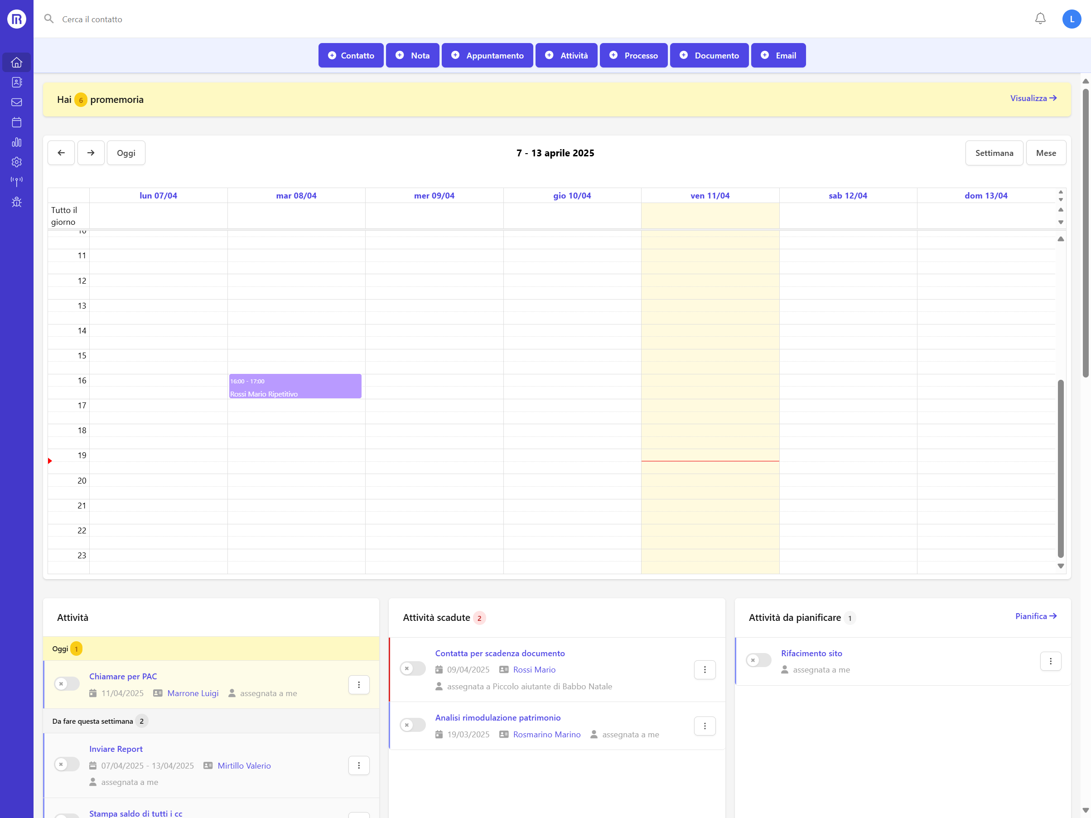
Task: Open the settings gear sidebar icon
Action: point(17,162)
